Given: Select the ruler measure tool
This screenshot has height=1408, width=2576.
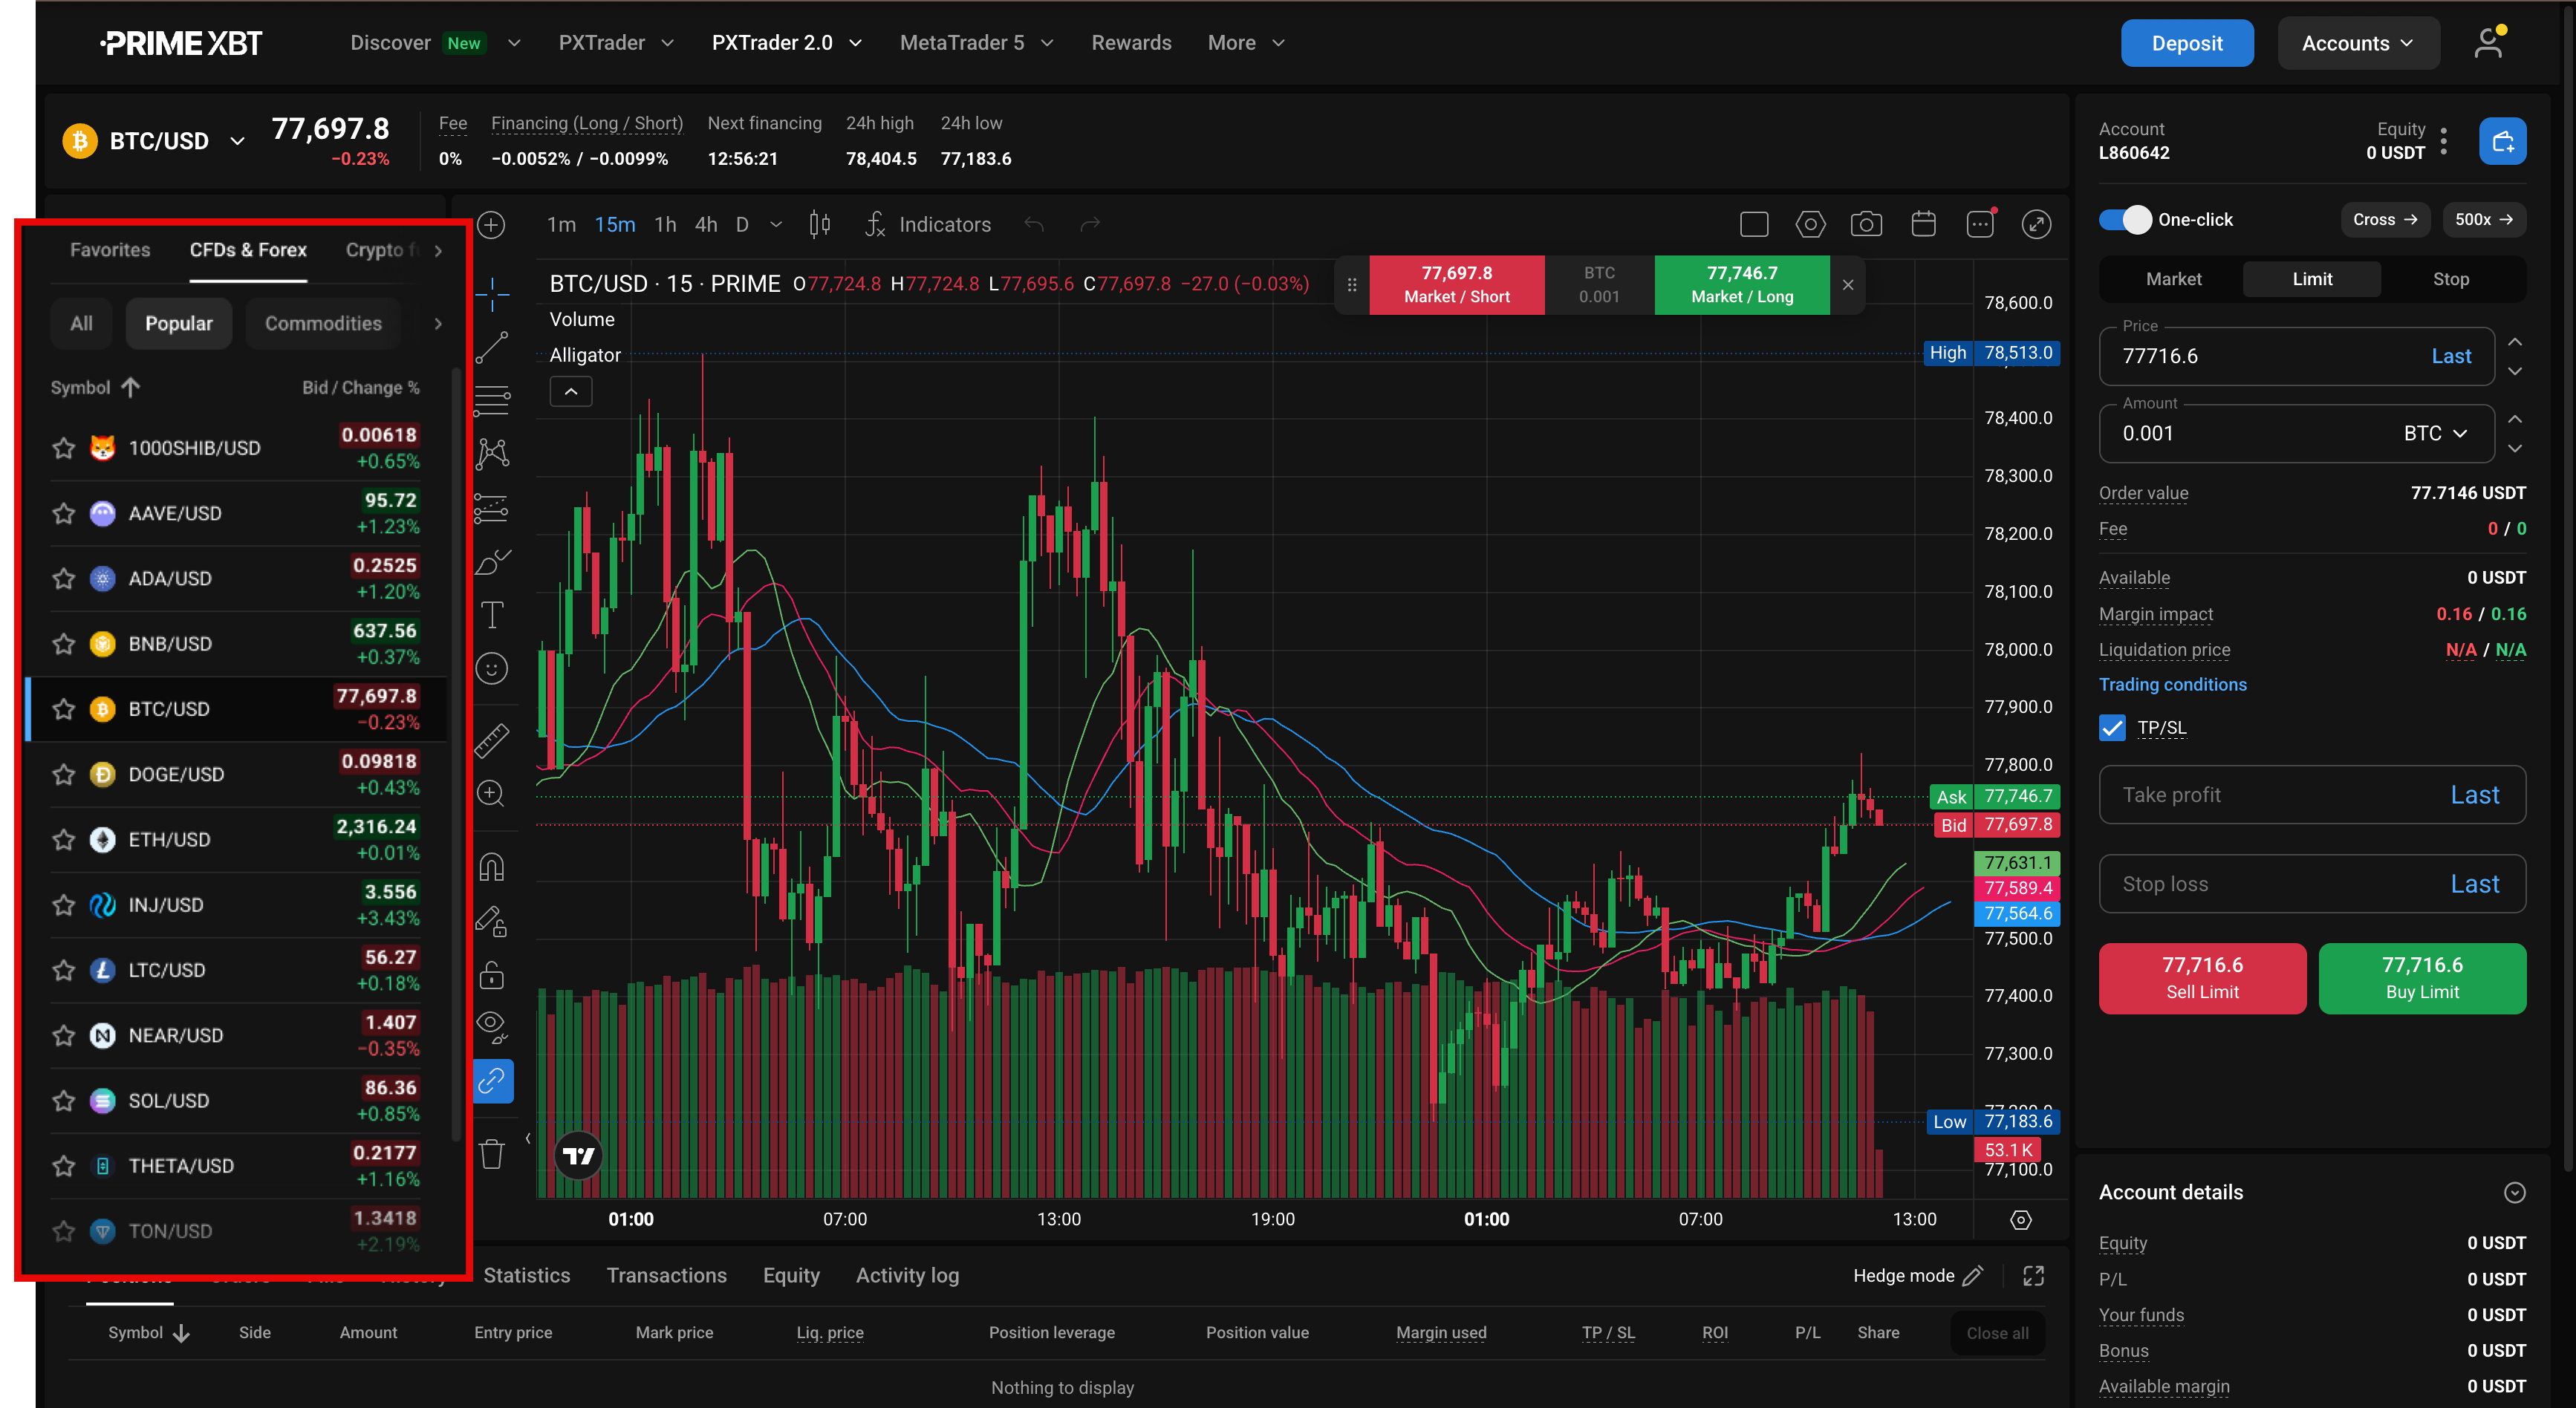Looking at the screenshot, I should point(492,740).
